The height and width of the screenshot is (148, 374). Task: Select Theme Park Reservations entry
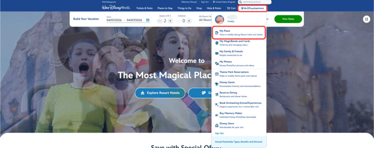pyautogui.click(x=239, y=74)
